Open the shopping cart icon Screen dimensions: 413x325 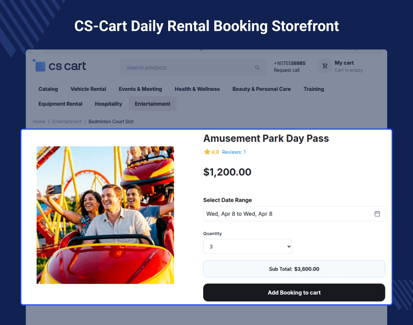pyautogui.click(x=325, y=66)
